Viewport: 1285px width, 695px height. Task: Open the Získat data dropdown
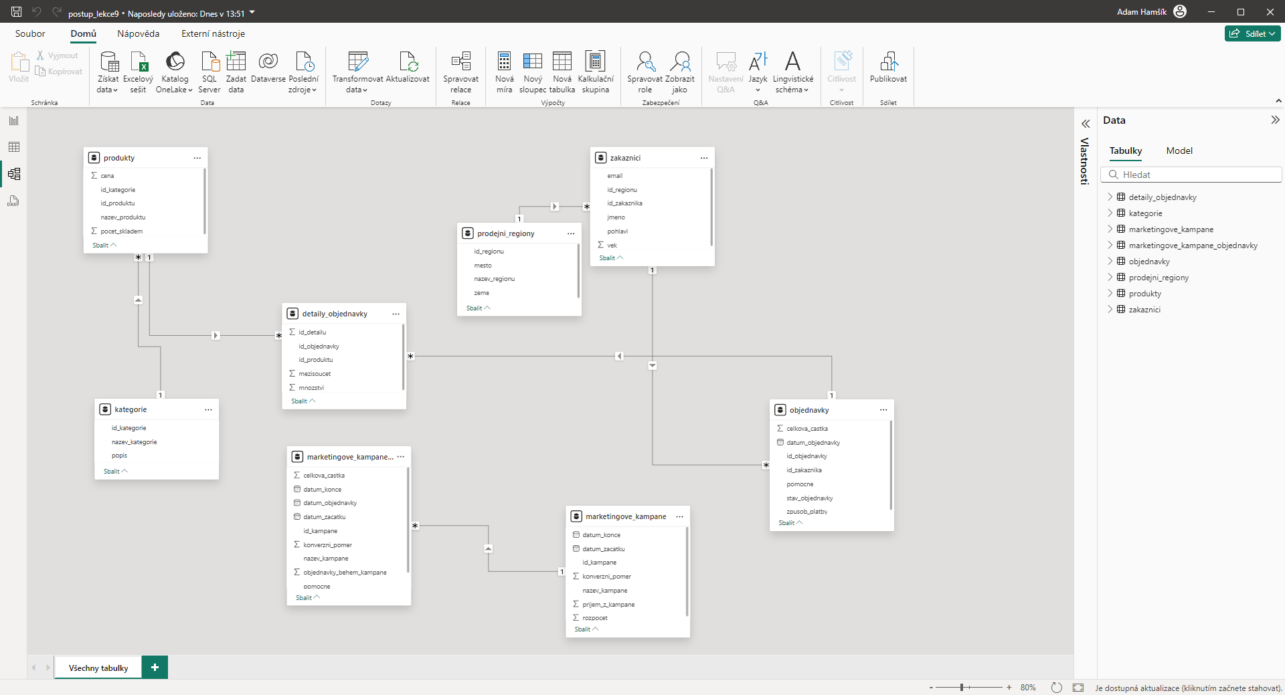(108, 72)
